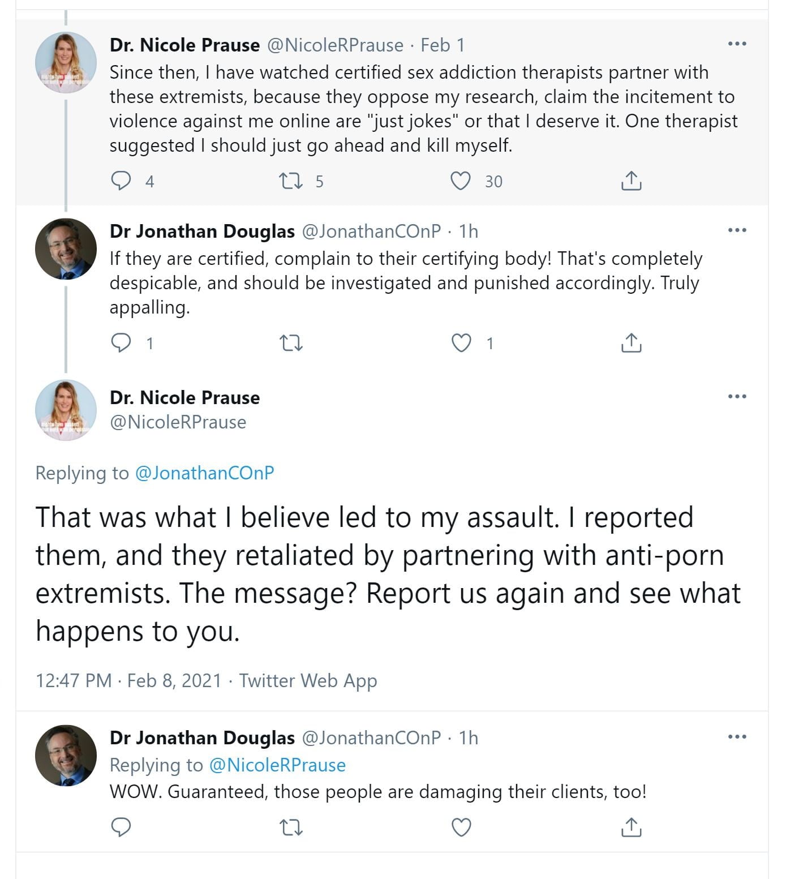786x879 pixels.
Task: Share the 'Truly appalling' tweet
Action: point(631,343)
